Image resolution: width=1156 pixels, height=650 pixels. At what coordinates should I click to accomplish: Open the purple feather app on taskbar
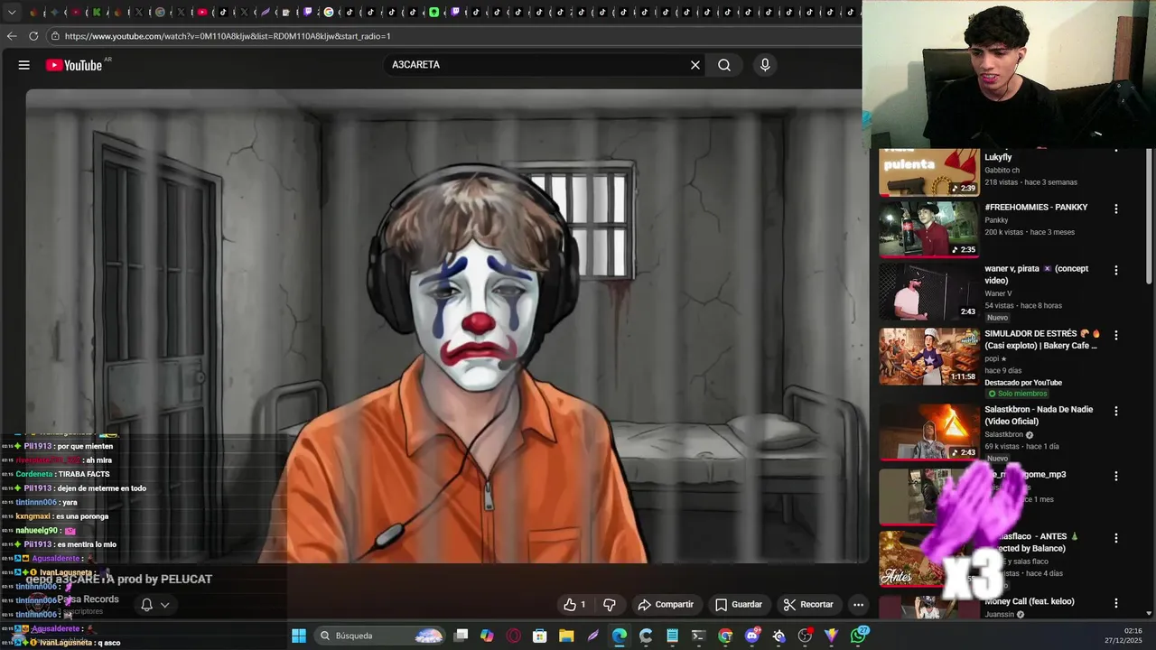pyautogui.click(x=593, y=636)
